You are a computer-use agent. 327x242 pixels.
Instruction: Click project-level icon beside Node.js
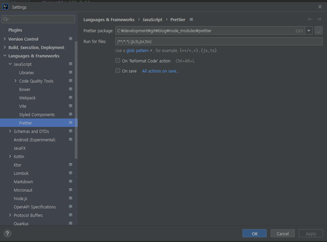coord(70,198)
